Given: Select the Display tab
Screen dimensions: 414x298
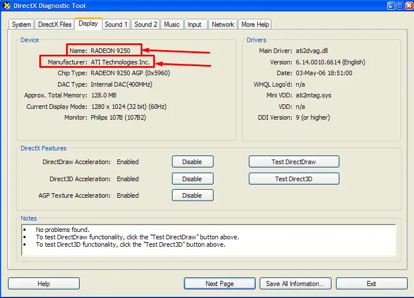Looking at the screenshot, I should 88,23.
